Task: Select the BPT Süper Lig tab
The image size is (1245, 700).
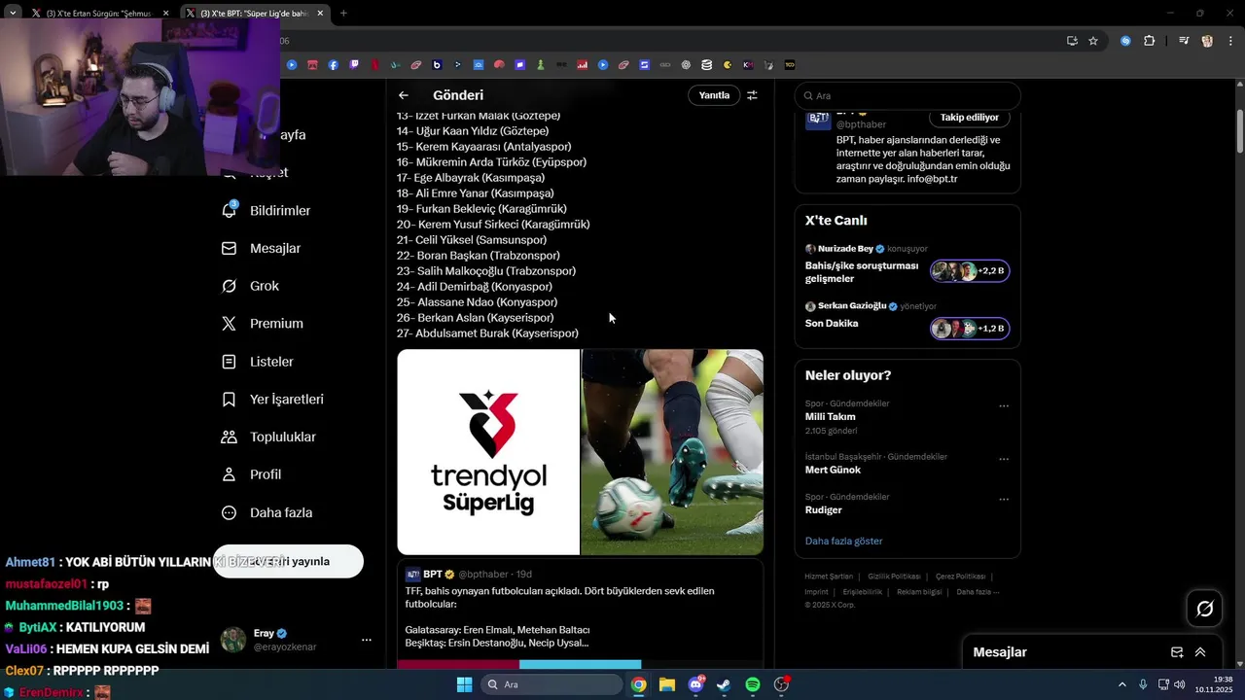Action: click(x=253, y=14)
